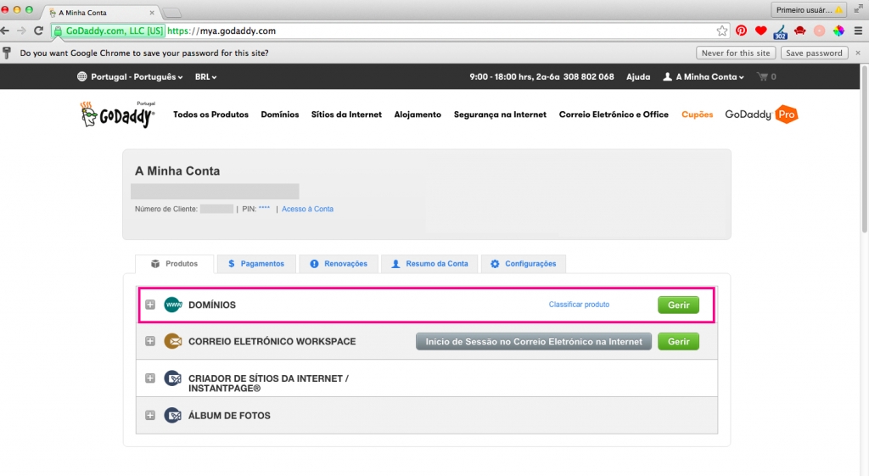The height and width of the screenshot is (476, 869).
Task: Go back in browser history
Action: pyautogui.click(x=6, y=31)
